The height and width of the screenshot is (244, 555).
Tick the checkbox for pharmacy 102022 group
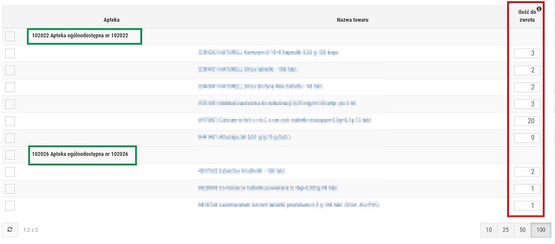click(x=10, y=37)
